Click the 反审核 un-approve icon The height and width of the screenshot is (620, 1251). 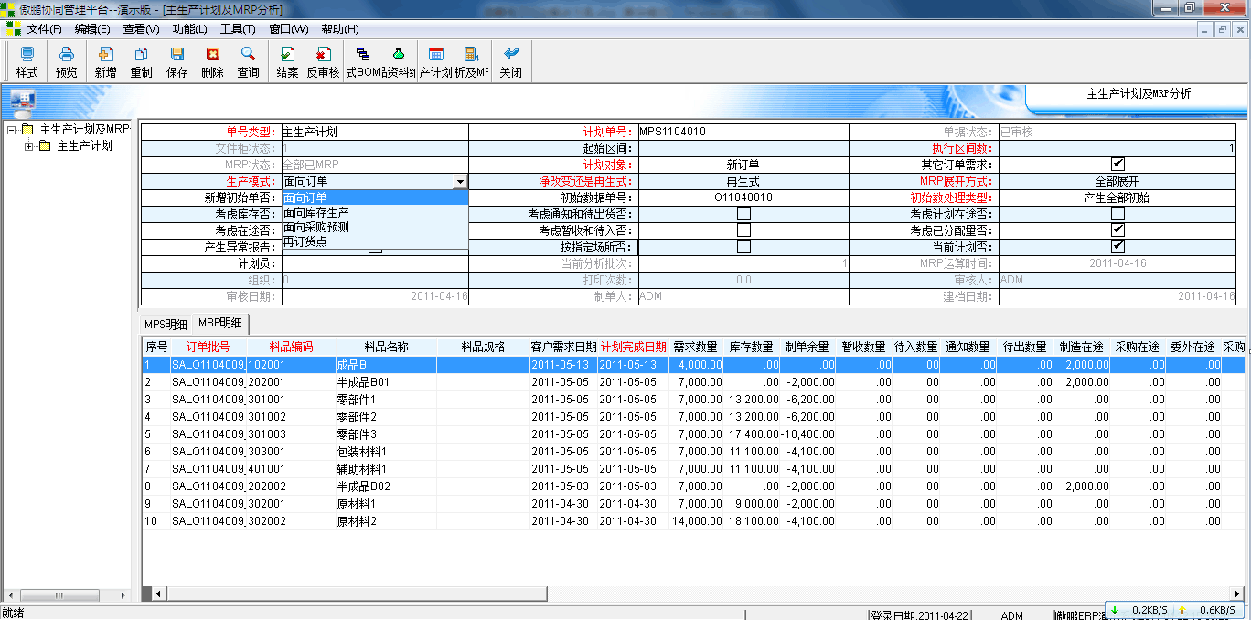click(322, 61)
